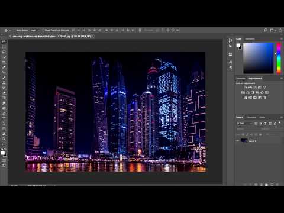Switch to the Libraries tab
This screenshot has height=213, width=284.
pos(240,78)
